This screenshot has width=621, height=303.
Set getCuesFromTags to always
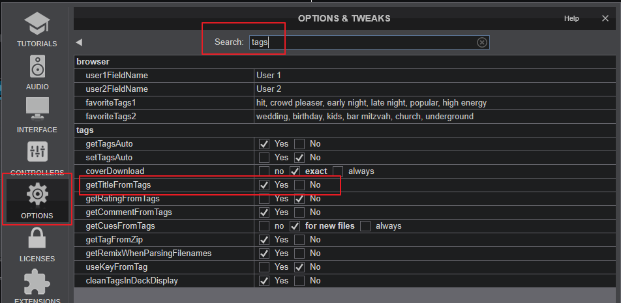pos(365,226)
